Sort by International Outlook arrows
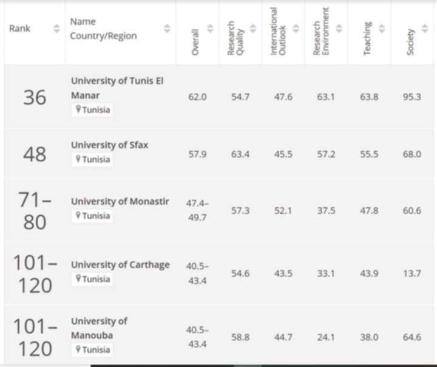The width and height of the screenshot is (437, 367). 296,29
